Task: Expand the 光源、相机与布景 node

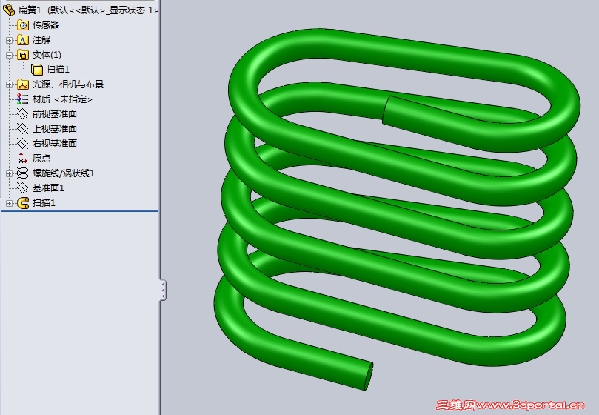Action: (9, 84)
